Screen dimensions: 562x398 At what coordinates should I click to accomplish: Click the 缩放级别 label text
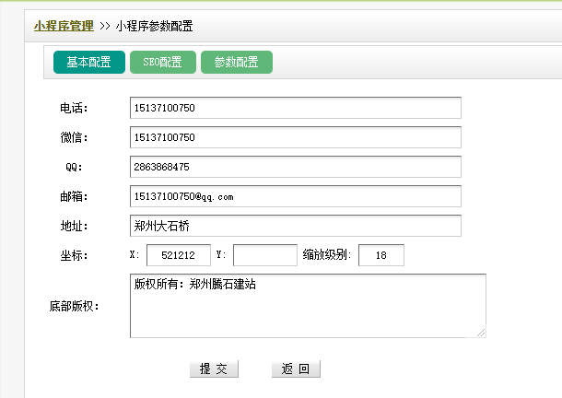click(x=326, y=254)
